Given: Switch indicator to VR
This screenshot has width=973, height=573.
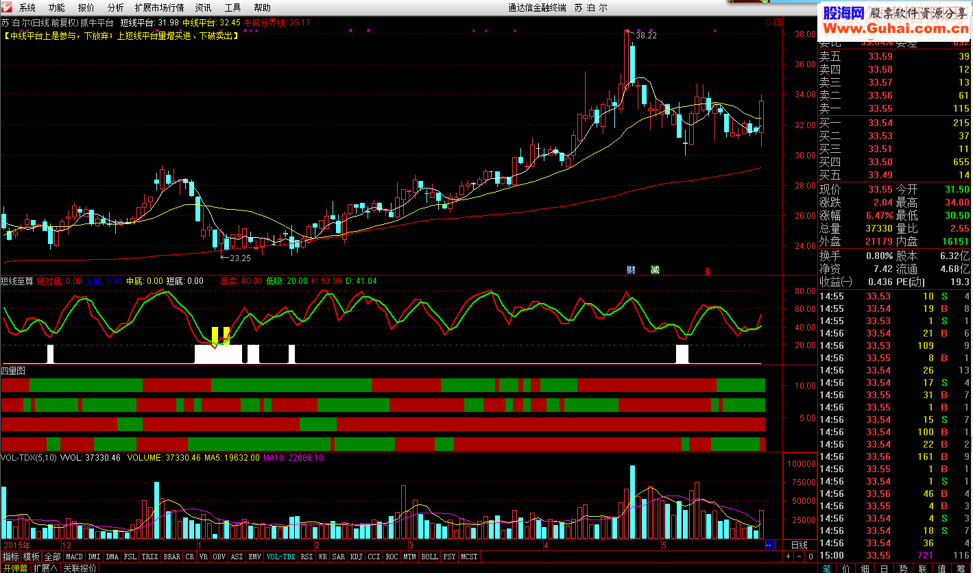Looking at the screenshot, I should [x=203, y=557].
